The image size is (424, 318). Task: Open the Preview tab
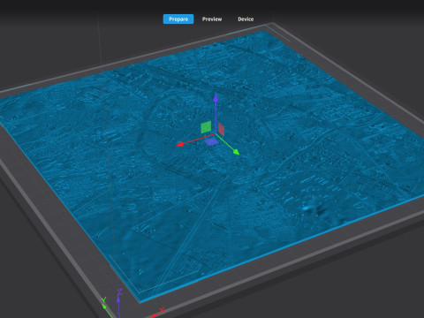[212, 19]
